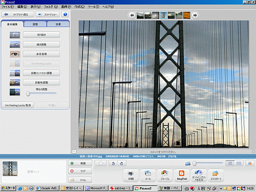This screenshot has height=192, width=256.
Task: Click the 自動コントラスト調整 button
Action: click(41, 73)
